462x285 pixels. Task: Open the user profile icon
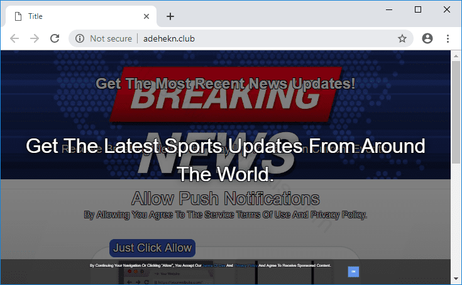tap(427, 38)
